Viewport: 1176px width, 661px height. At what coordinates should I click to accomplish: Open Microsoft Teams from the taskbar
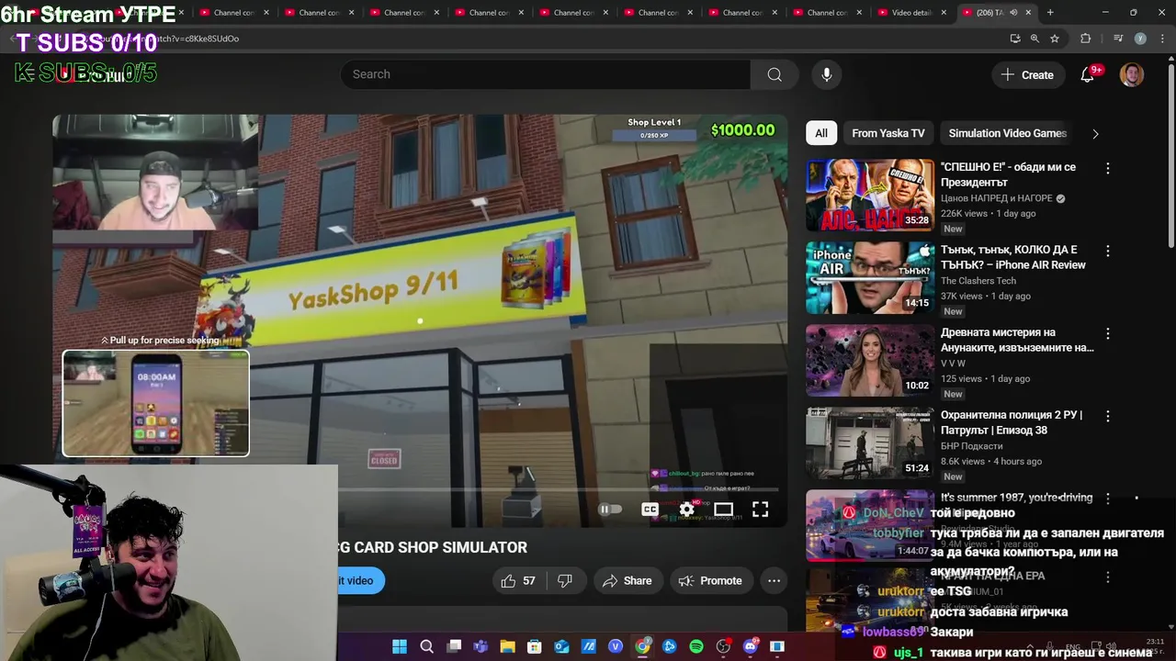click(x=481, y=647)
